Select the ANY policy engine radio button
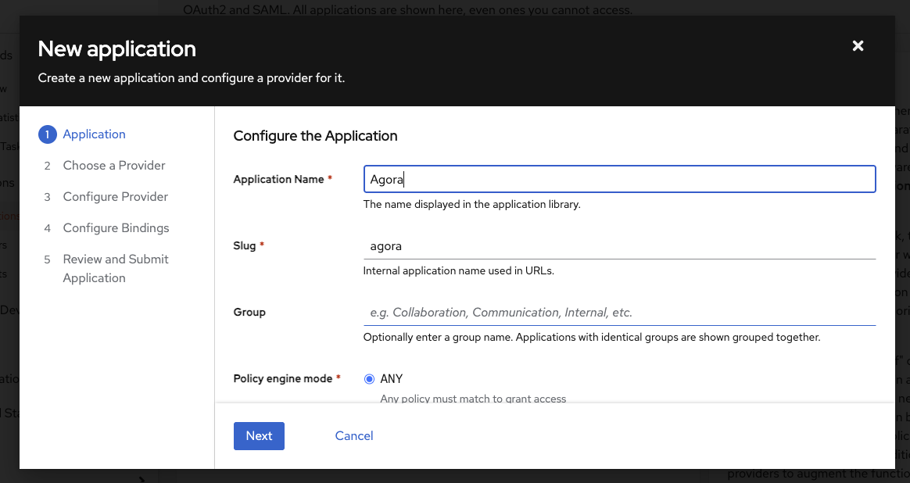This screenshot has width=910, height=483. (x=370, y=379)
